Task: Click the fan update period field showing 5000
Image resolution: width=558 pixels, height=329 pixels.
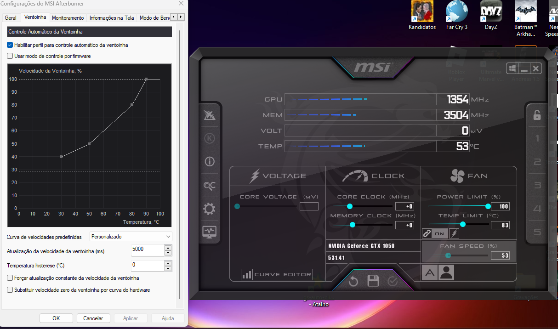Action: [x=148, y=250]
